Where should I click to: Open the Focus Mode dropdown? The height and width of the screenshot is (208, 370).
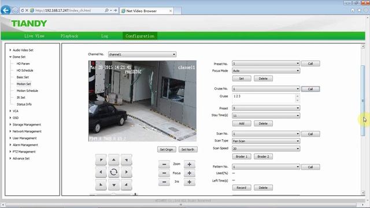266,70
